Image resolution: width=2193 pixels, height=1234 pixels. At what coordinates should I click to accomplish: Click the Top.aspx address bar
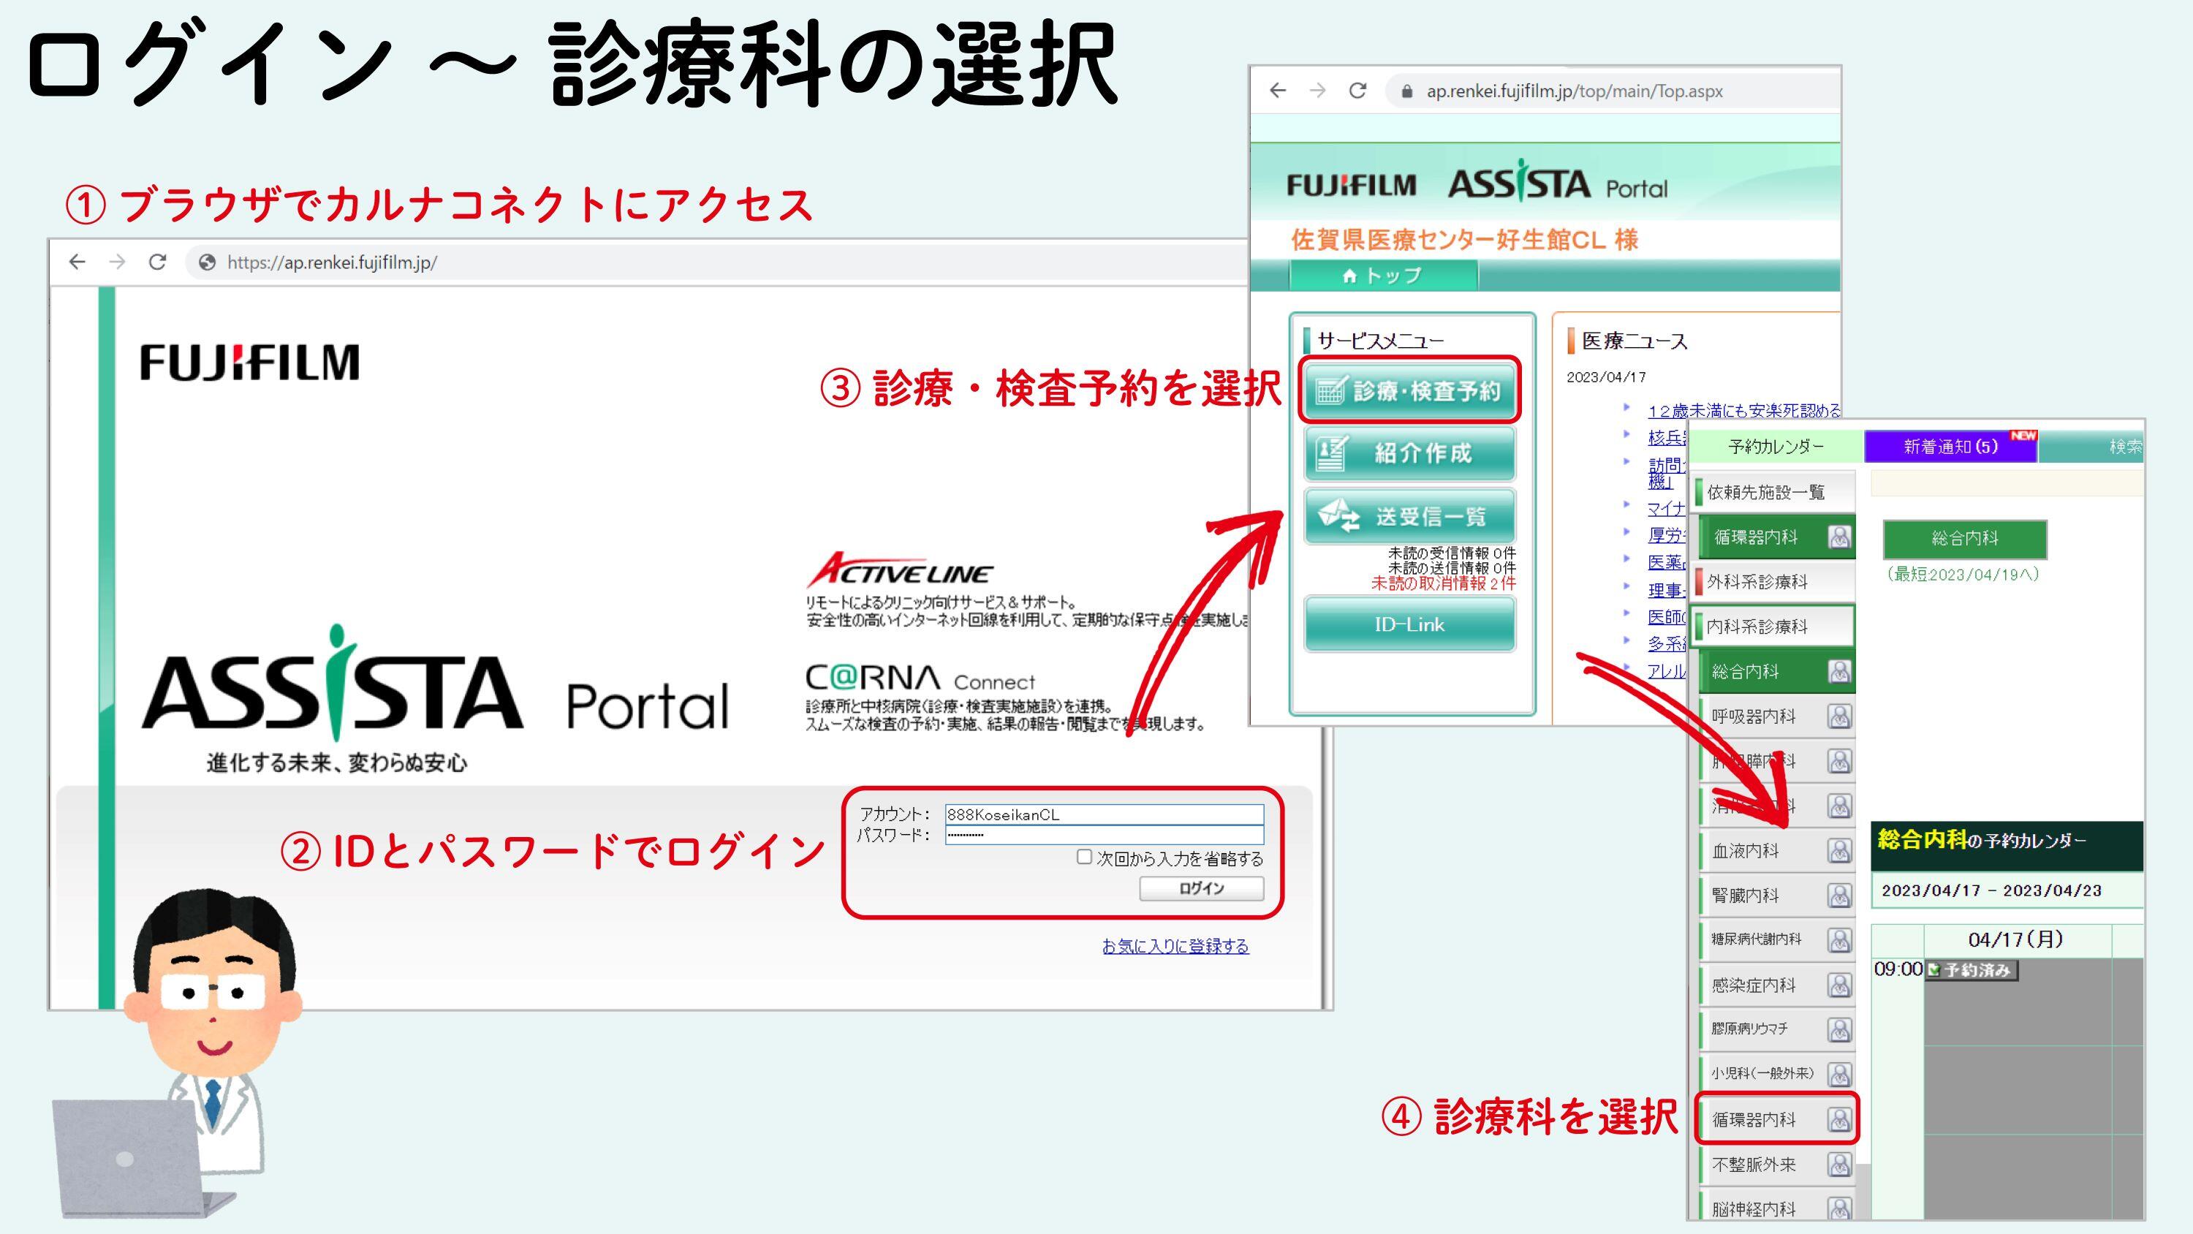pyautogui.click(x=1613, y=91)
